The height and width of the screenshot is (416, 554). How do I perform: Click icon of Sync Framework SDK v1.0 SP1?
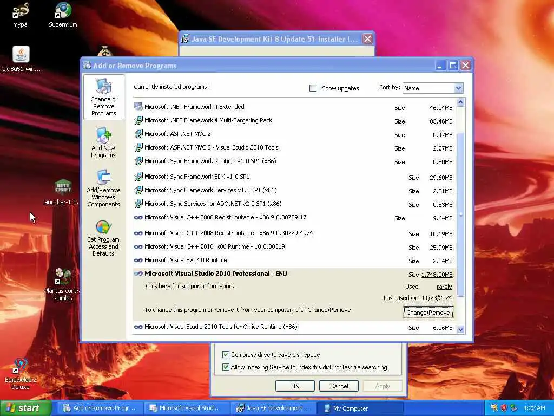(138, 177)
